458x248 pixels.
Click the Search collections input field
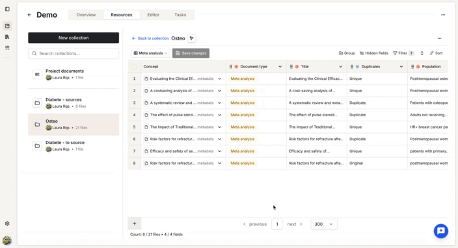point(74,54)
